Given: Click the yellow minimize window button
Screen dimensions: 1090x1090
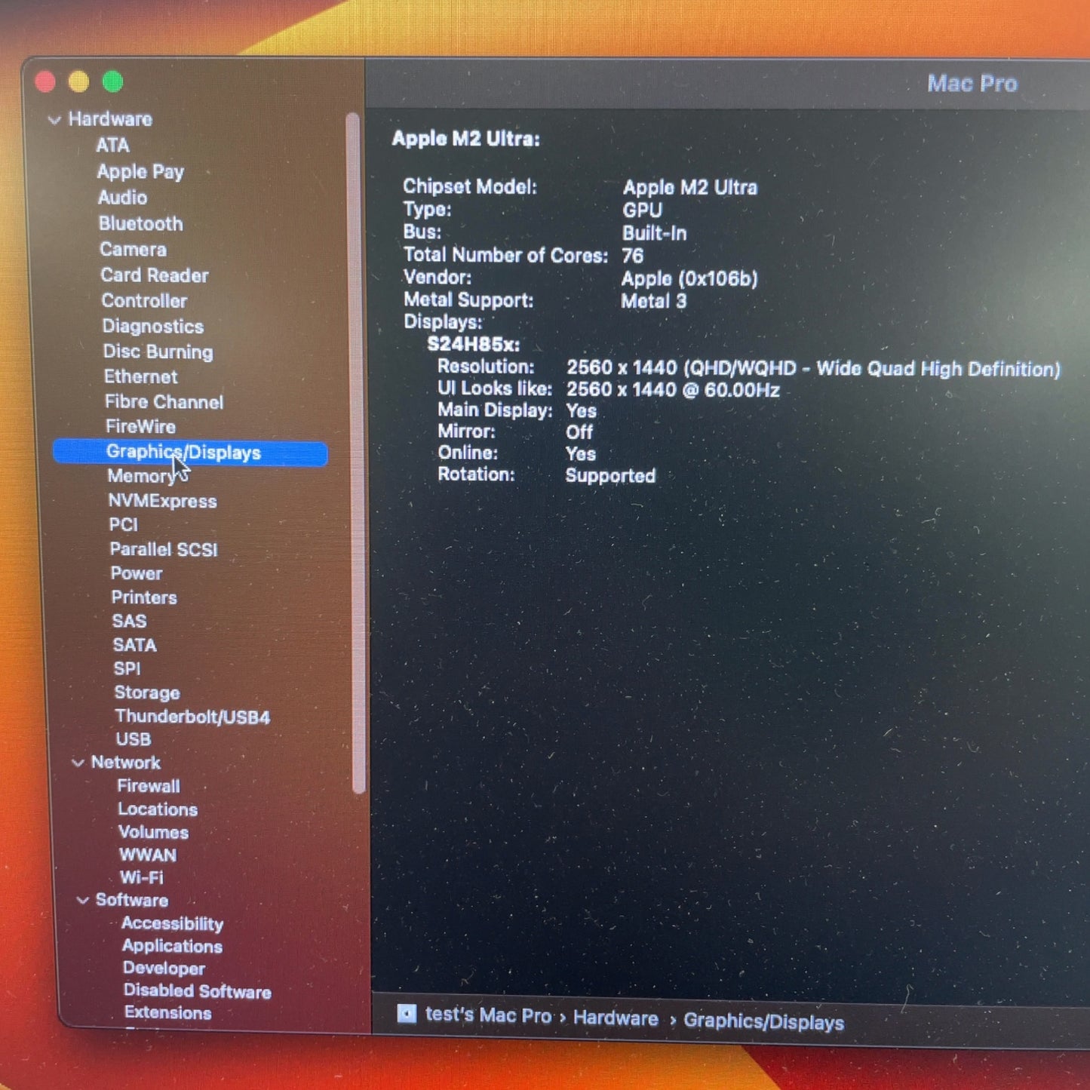Looking at the screenshot, I should pyautogui.click(x=78, y=81).
